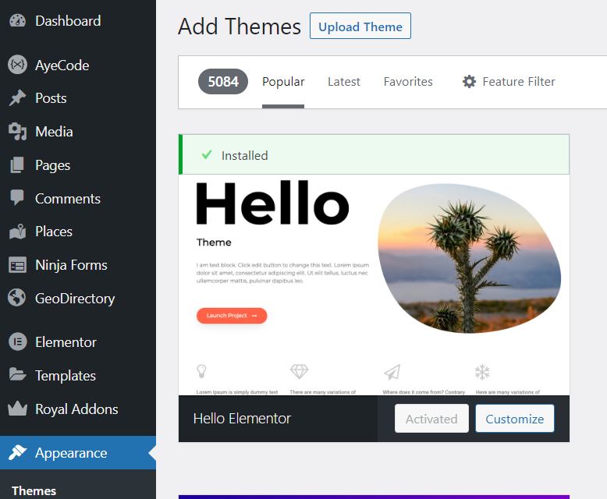Image resolution: width=607 pixels, height=499 pixels.
Task: Click the Add Themes page heading
Action: tap(240, 27)
